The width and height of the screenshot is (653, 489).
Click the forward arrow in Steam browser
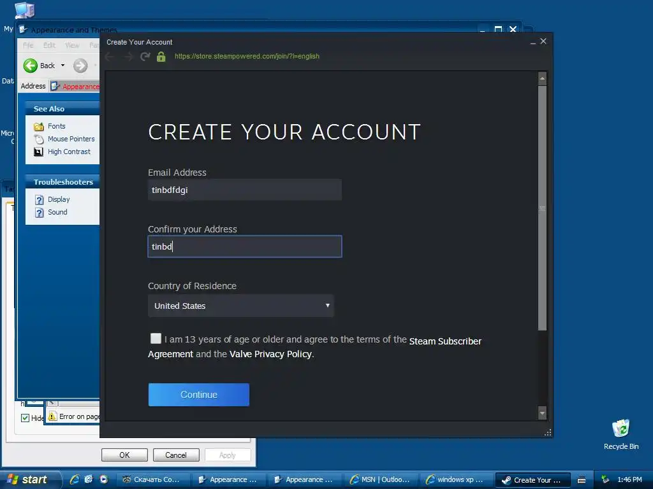tap(128, 57)
